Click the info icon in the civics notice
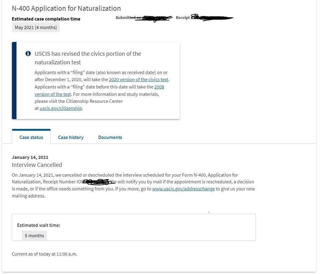 [28, 54]
